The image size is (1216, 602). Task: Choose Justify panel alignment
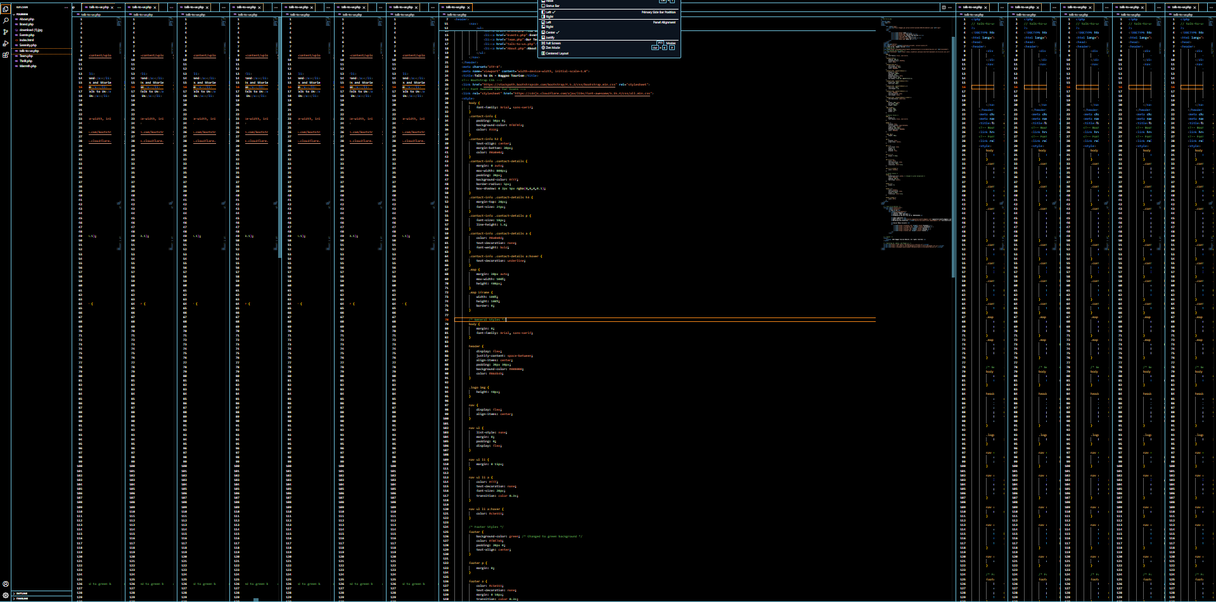pos(608,37)
